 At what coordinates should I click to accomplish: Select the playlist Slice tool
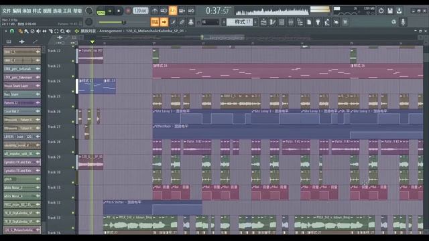(x=50, y=31)
